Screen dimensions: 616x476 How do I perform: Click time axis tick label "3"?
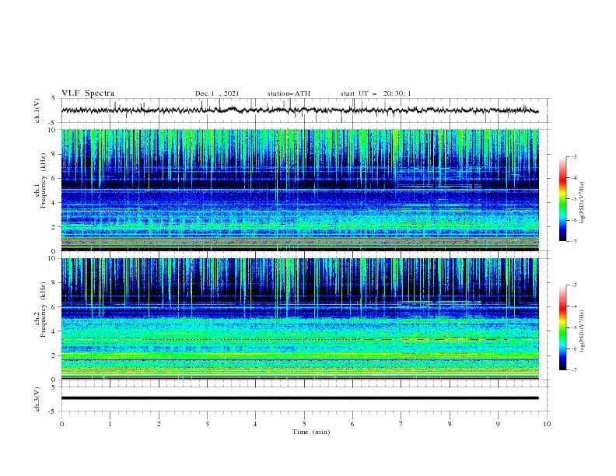[207, 424]
